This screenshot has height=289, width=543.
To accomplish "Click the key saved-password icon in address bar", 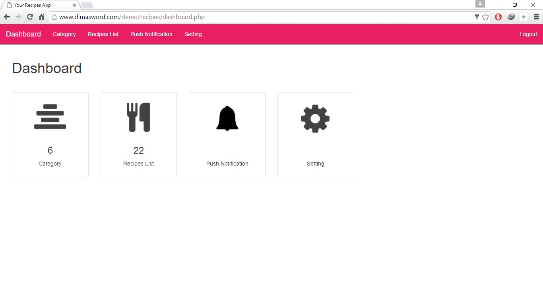I will click(477, 17).
